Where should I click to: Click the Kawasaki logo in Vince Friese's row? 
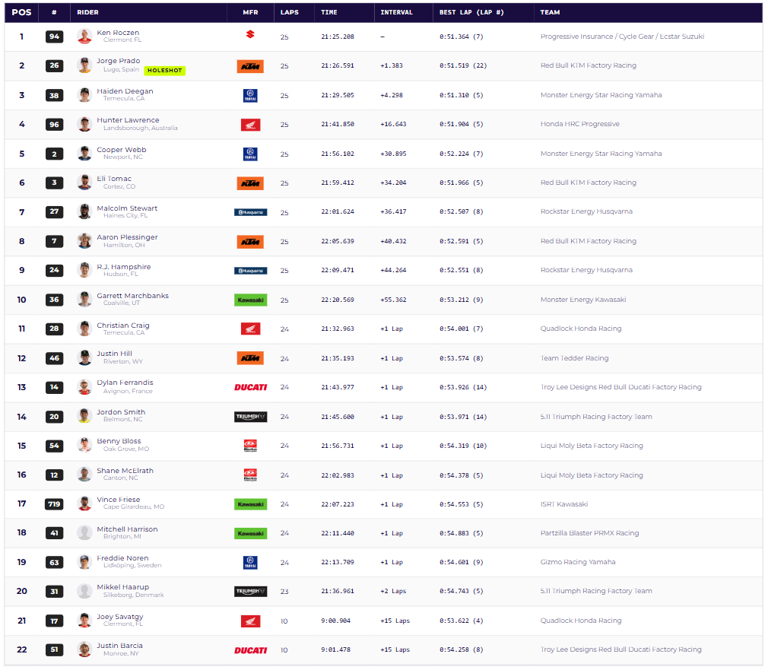(250, 504)
